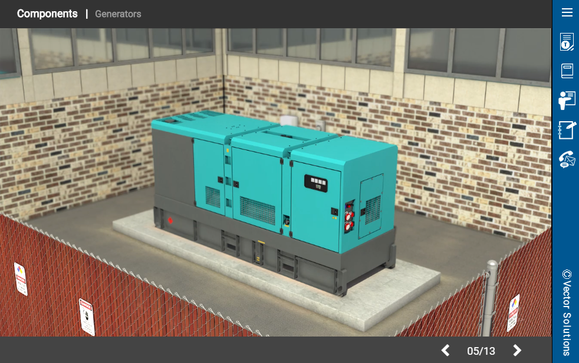This screenshot has width=579, height=363.
Task: Advance using the next-slide chevron
Action: pyautogui.click(x=516, y=350)
